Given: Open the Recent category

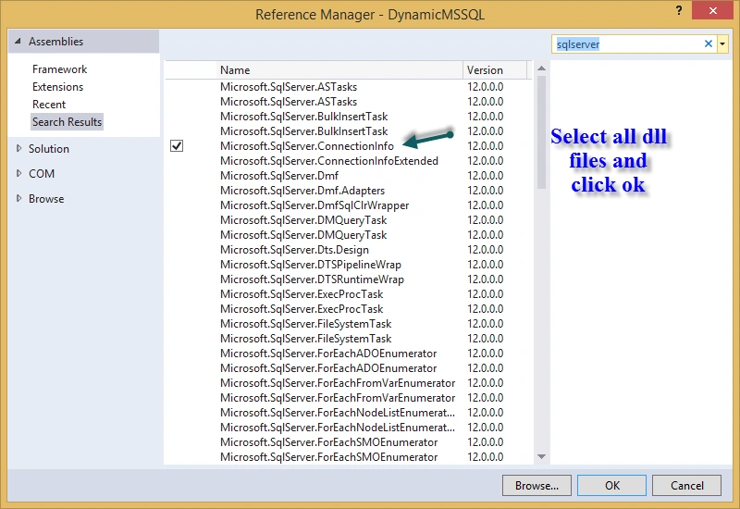Looking at the screenshot, I should [x=49, y=105].
